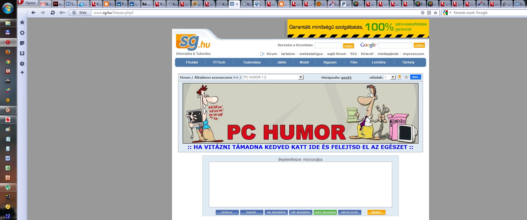Expand the PC HUMOR 1.2 topic dropdown
This screenshot has height=220, width=527.
coord(301,77)
